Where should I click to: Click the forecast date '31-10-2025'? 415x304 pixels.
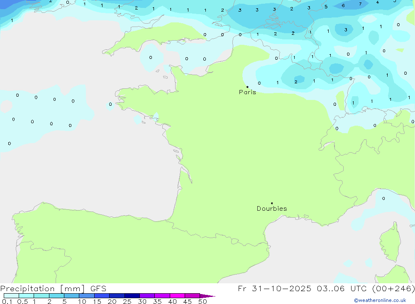coord(281,288)
